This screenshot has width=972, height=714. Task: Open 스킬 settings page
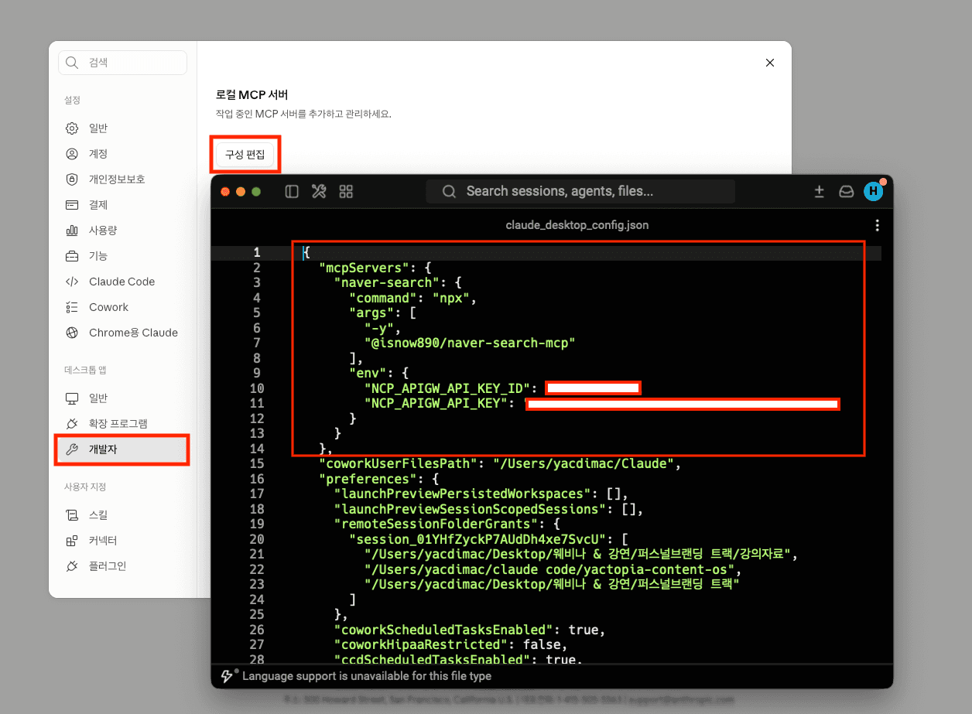[x=122, y=514]
